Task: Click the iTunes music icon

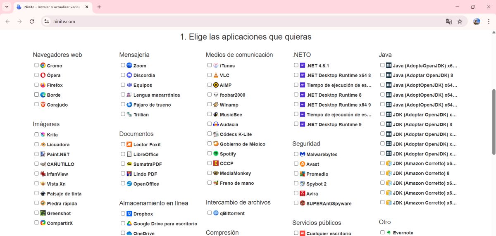Action: point(216,65)
